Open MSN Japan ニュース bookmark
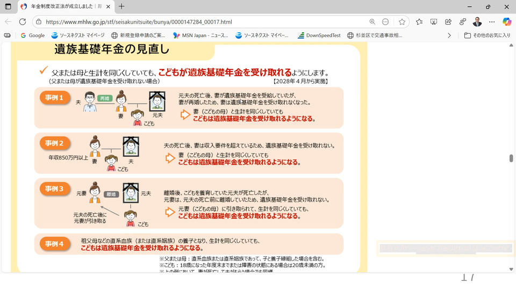This screenshot has width=516, height=290. pos(200,35)
